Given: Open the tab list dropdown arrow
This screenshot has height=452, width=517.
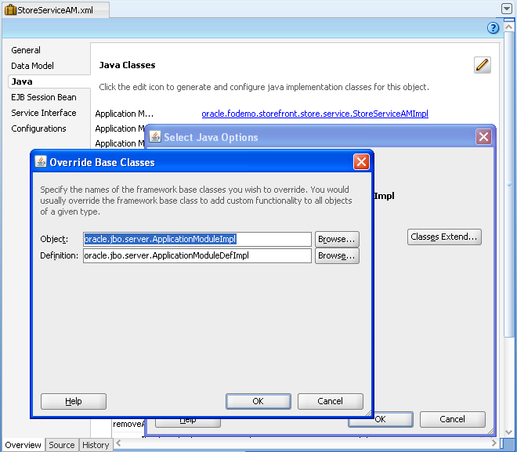Looking at the screenshot, I should (507, 9).
